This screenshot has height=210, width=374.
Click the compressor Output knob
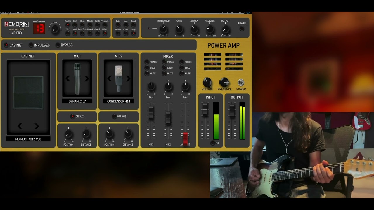pyautogui.click(x=225, y=29)
